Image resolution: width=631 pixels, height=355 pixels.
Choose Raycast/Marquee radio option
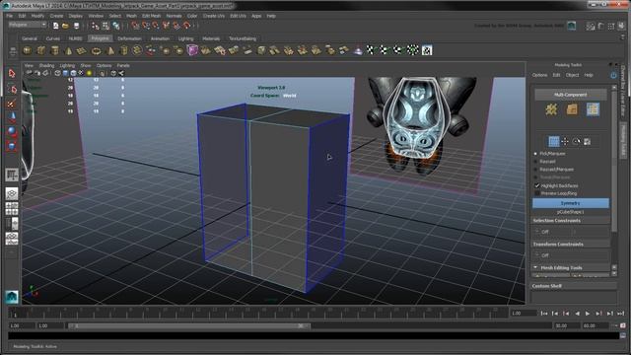553,170
